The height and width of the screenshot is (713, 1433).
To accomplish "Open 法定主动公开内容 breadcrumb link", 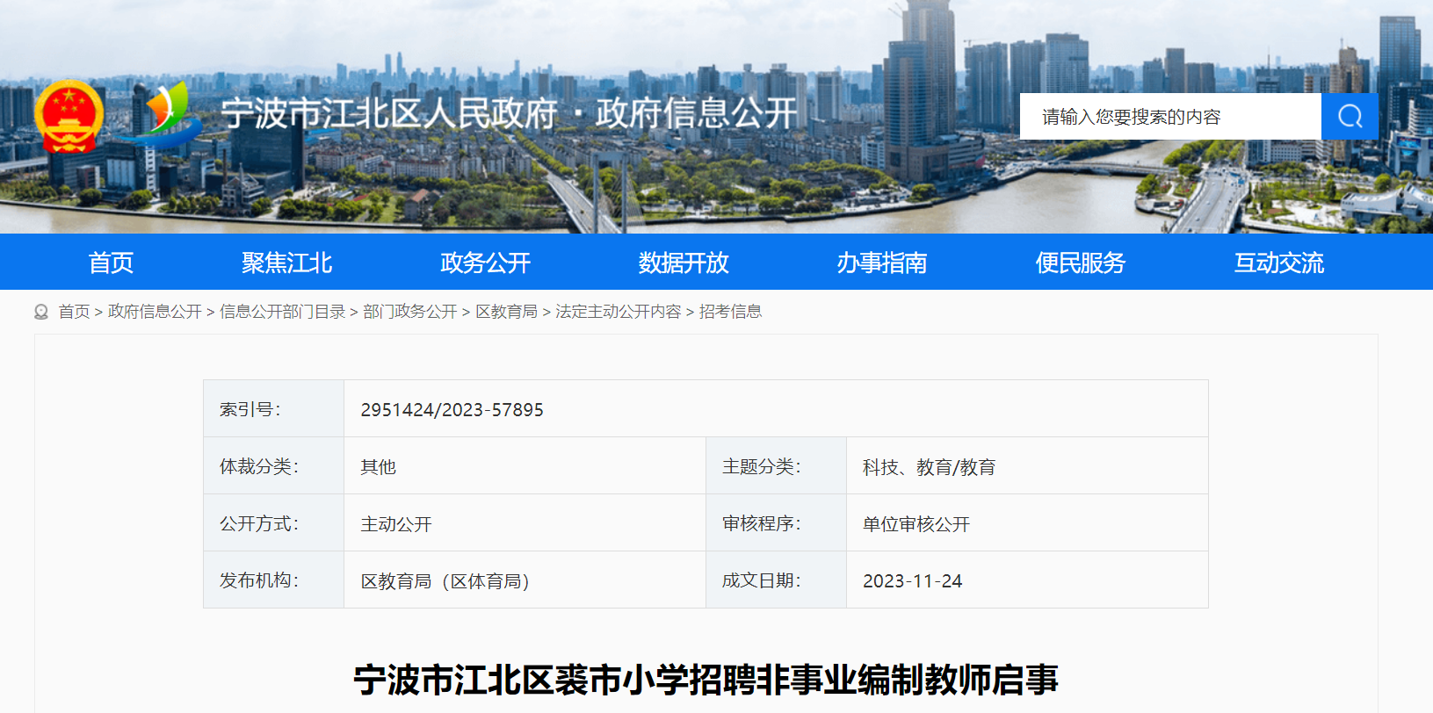I will coord(619,312).
